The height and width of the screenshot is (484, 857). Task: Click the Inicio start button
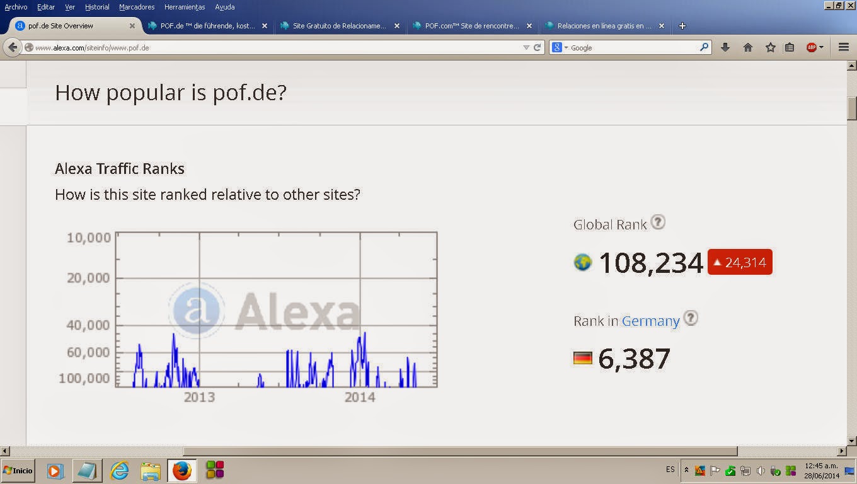click(18, 471)
